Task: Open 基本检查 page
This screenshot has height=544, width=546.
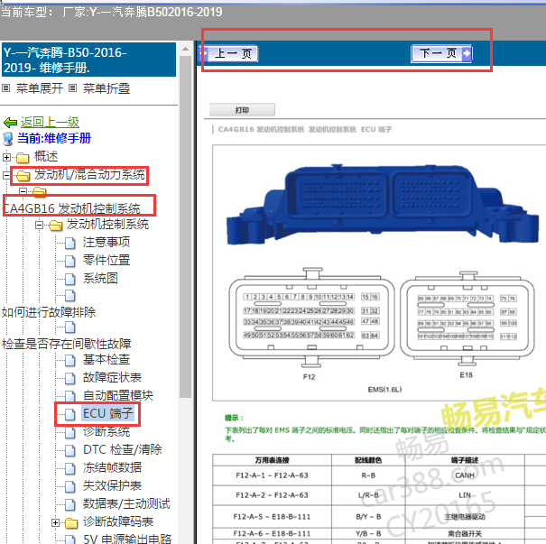Action: pos(106,359)
